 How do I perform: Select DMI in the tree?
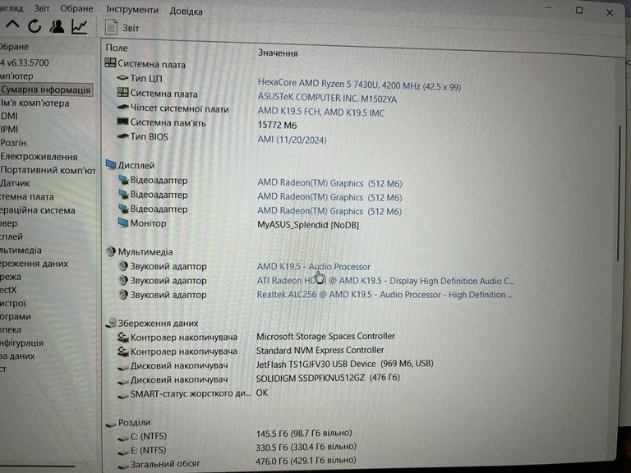9,116
